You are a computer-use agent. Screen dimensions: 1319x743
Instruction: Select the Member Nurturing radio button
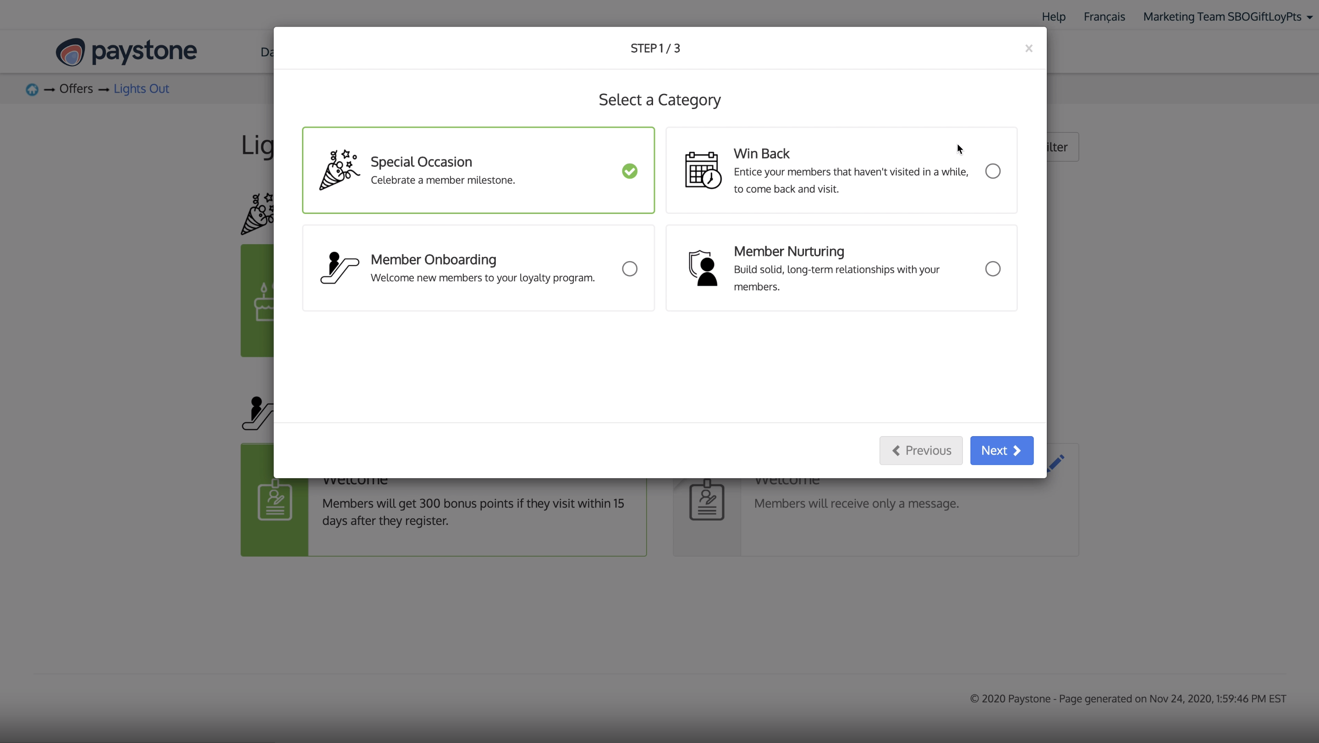[993, 268]
